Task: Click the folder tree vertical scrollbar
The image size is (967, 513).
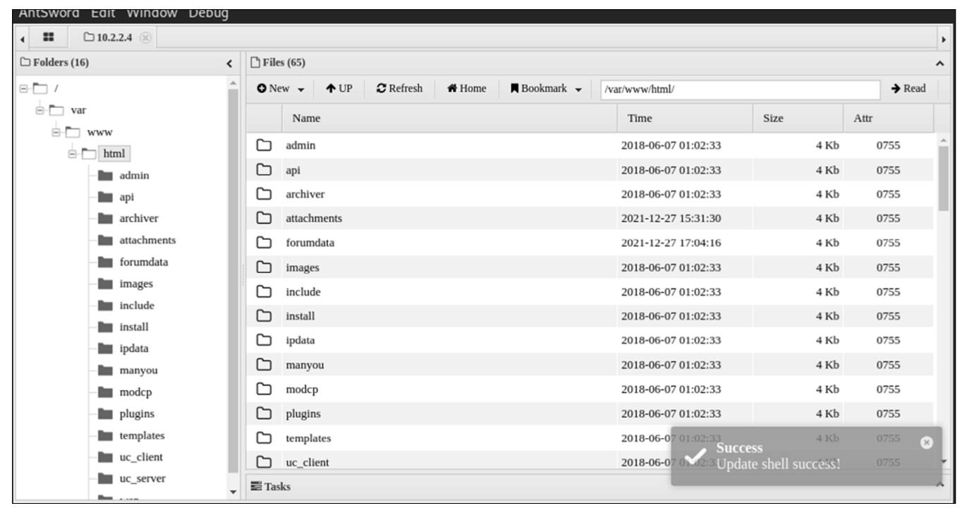Action: pos(233,282)
